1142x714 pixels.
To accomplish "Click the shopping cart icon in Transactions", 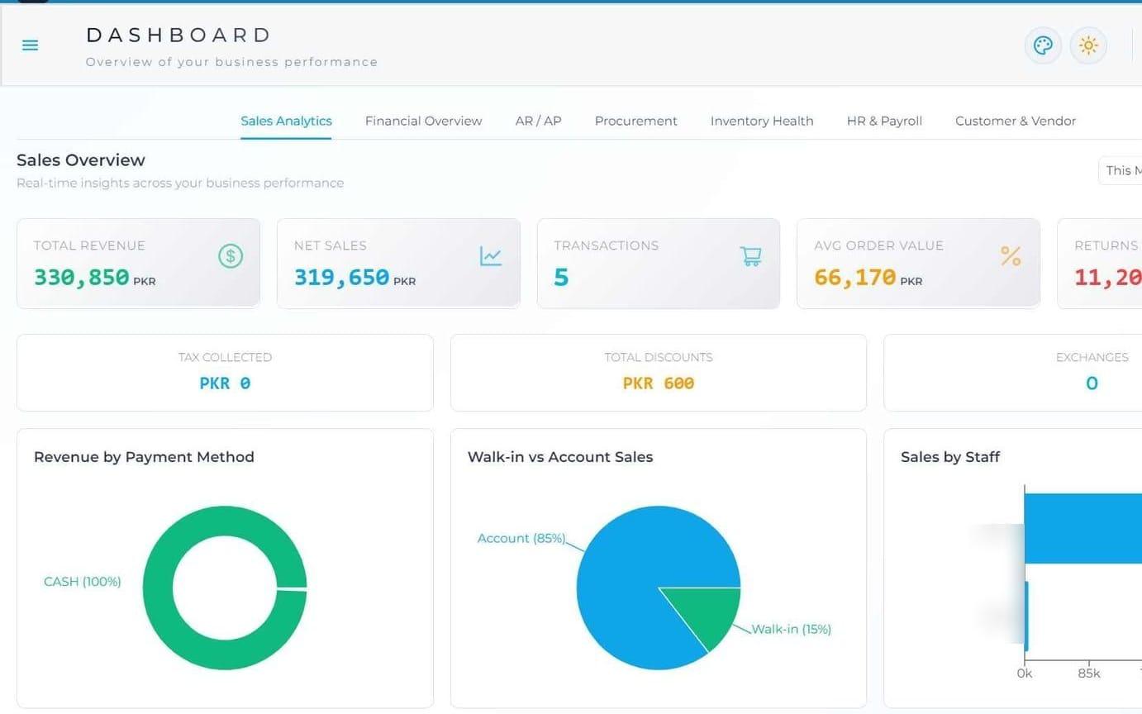I will pyautogui.click(x=750, y=256).
